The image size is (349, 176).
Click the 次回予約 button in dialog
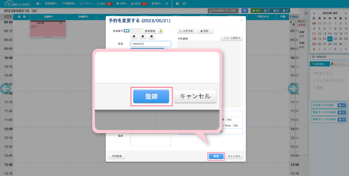click(x=186, y=31)
